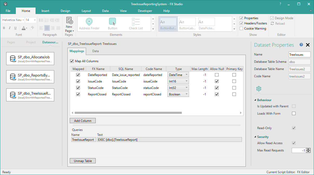Image resolution: width=314 pixels, height=175 pixels.
Task: Disable Allow Null for IssueCode row
Action: pos(217,81)
